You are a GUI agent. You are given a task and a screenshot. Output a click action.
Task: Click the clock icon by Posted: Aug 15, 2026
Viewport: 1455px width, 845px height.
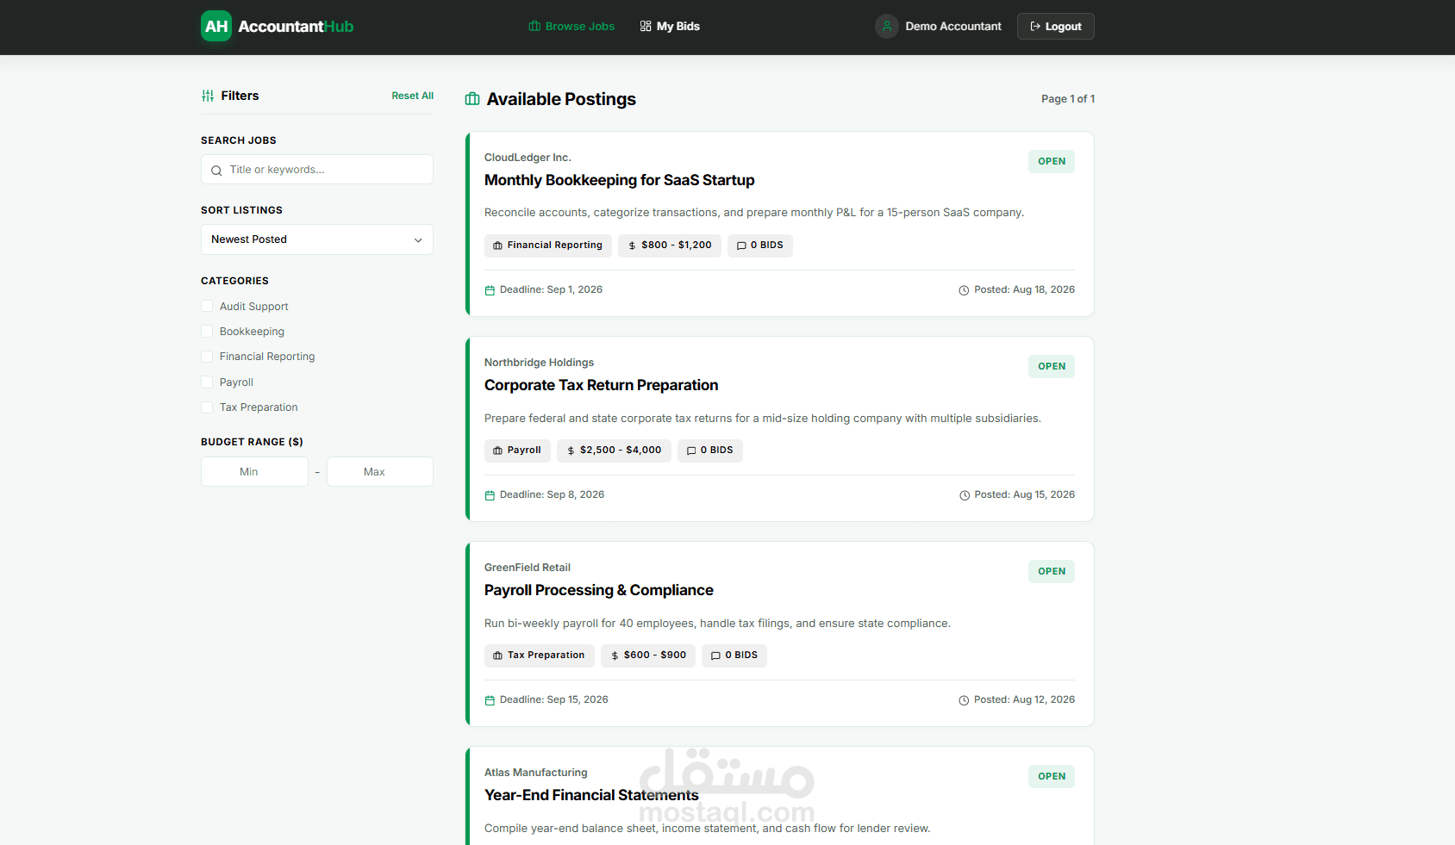(965, 495)
